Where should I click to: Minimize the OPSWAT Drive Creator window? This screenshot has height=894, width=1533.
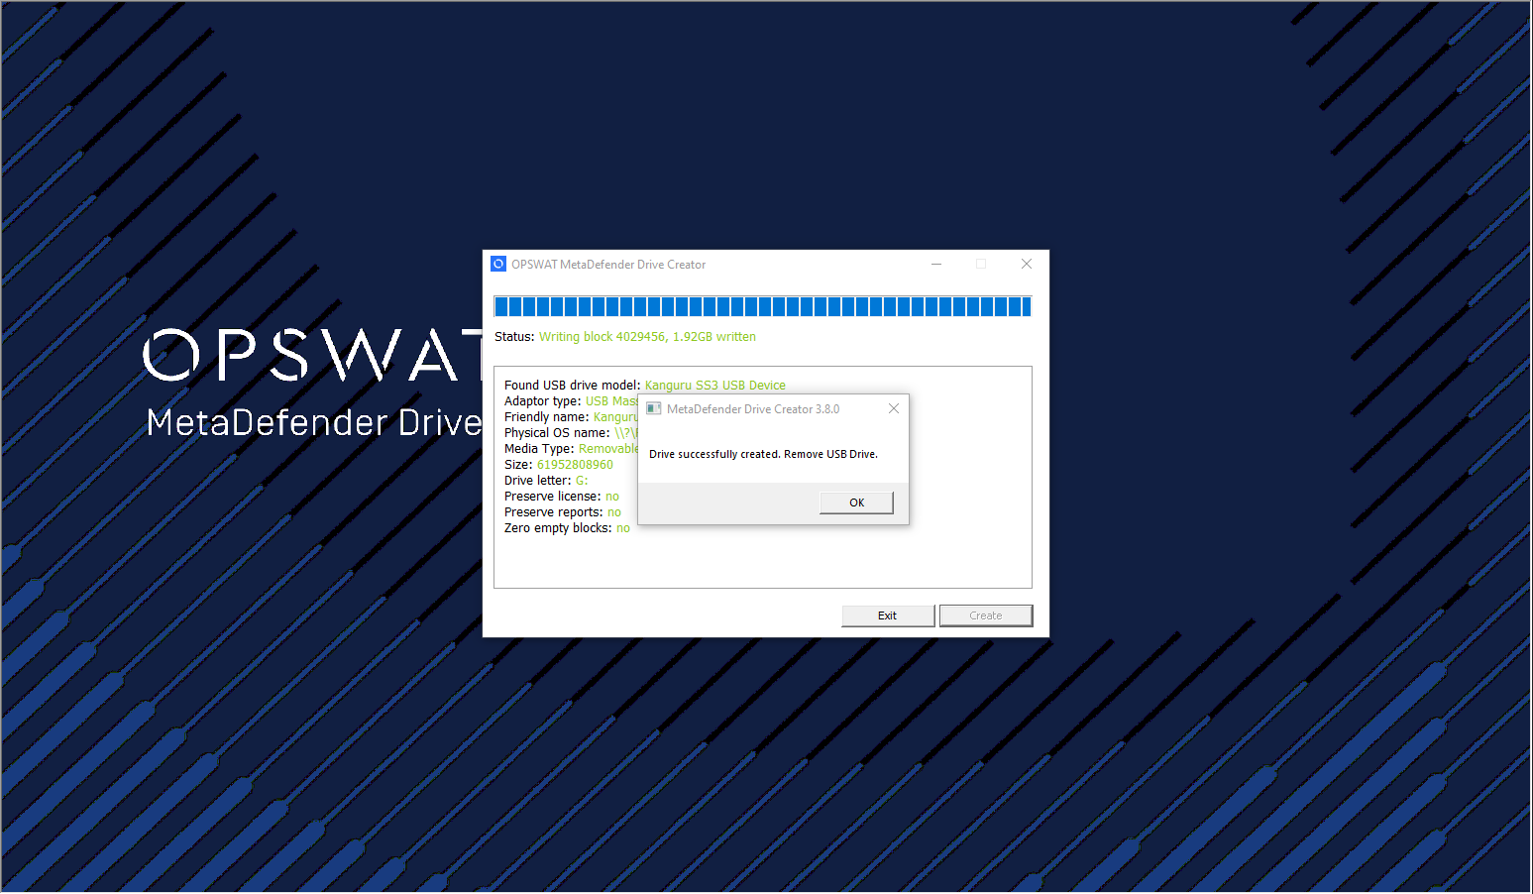936,264
